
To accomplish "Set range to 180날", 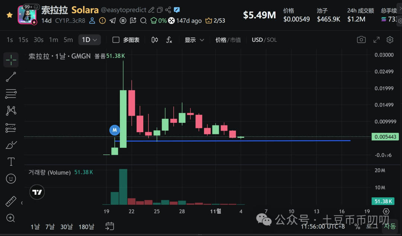I will pyautogui.click(x=86, y=227).
